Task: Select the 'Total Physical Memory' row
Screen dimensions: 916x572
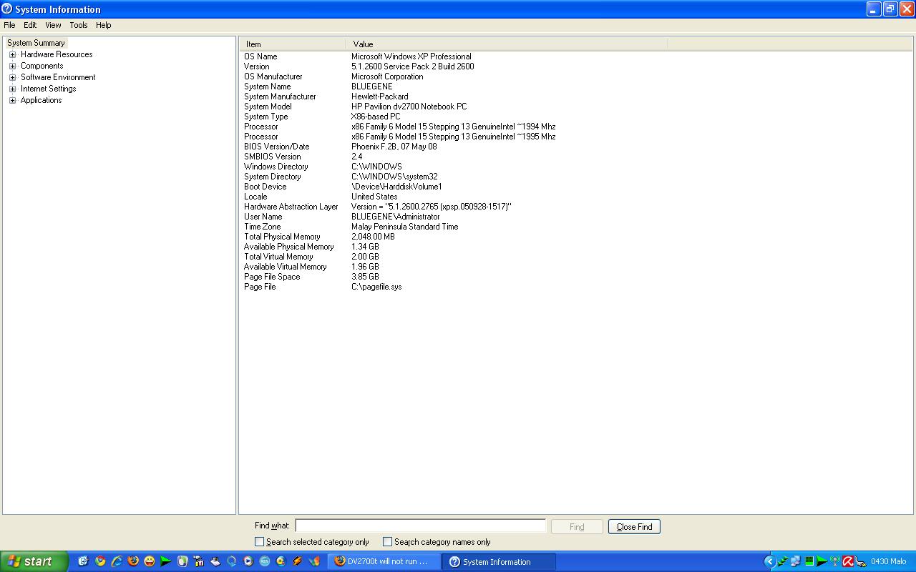Action: (x=282, y=237)
